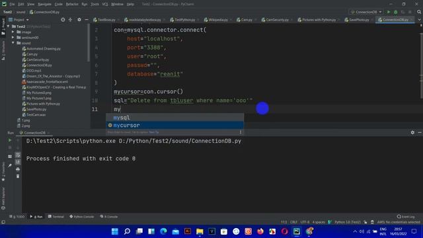Start the Debug bug icon in the top toolbar

click(395, 12)
